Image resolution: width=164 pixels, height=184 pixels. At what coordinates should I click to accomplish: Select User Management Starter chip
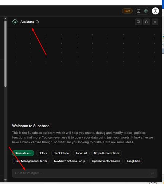click(x=31, y=161)
